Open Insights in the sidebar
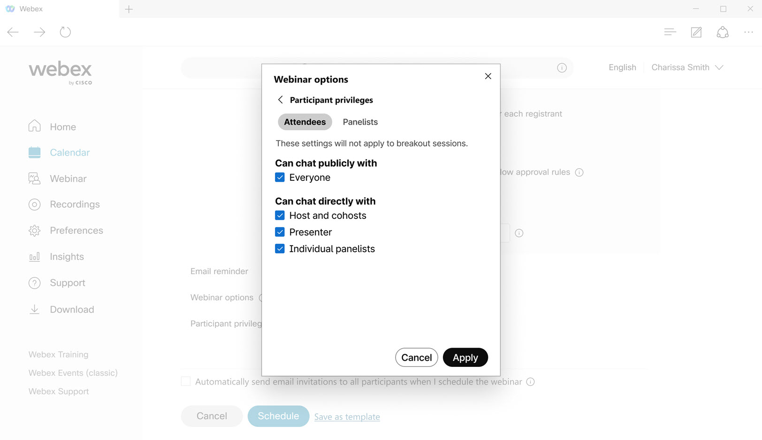The width and height of the screenshot is (762, 440). 67,257
